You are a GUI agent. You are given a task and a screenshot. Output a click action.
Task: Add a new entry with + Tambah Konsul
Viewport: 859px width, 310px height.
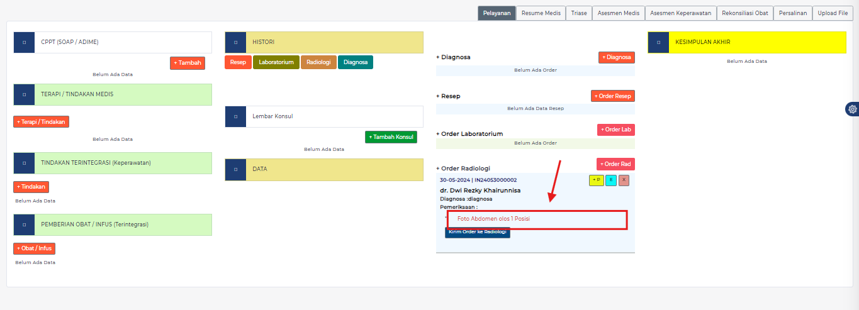point(391,137)
